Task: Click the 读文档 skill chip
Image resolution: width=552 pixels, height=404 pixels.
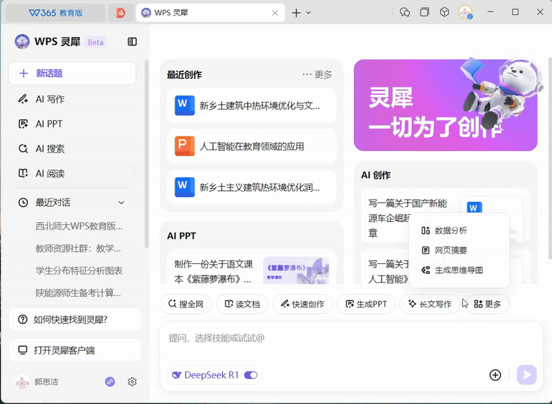Action: [242, 304]
